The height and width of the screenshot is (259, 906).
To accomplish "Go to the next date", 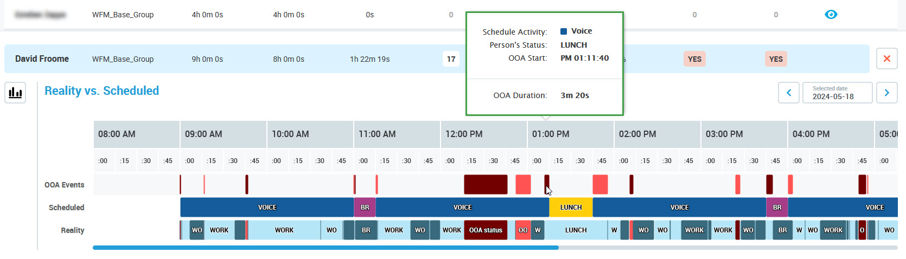I will pyautogui.click(x=886, y=93).
